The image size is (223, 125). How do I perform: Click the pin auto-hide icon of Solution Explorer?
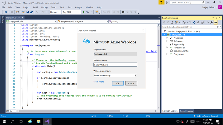click(x=216, y=18)
